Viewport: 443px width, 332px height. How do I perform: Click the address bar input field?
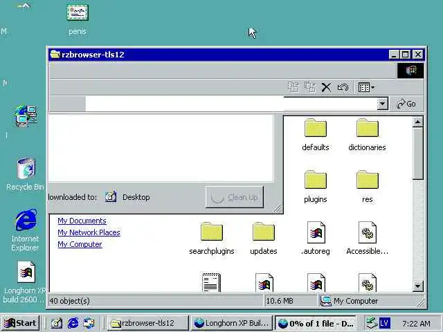231,104
